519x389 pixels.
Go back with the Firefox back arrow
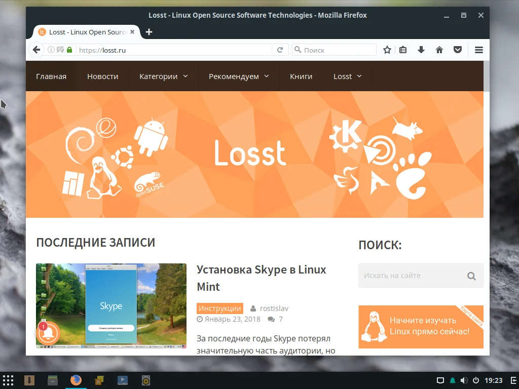[x=36, y=50]
